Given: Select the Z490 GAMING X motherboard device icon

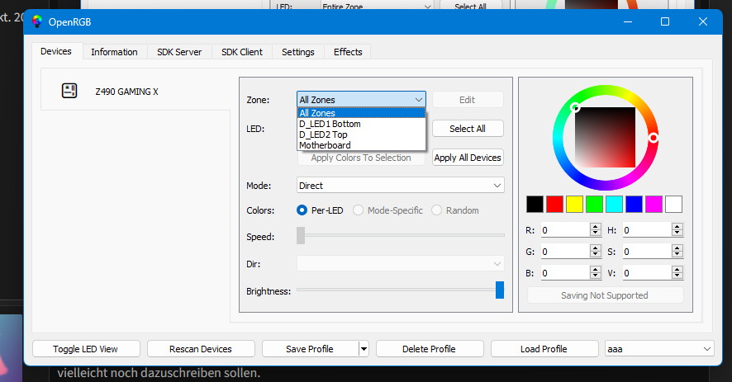Looking at the screenshot, I should pos(69,91).
